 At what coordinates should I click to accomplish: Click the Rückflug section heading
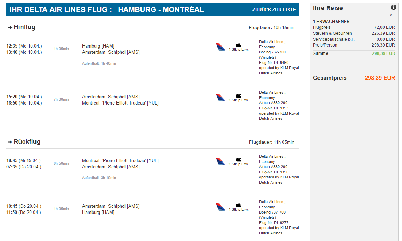click(x=27, y=142)
